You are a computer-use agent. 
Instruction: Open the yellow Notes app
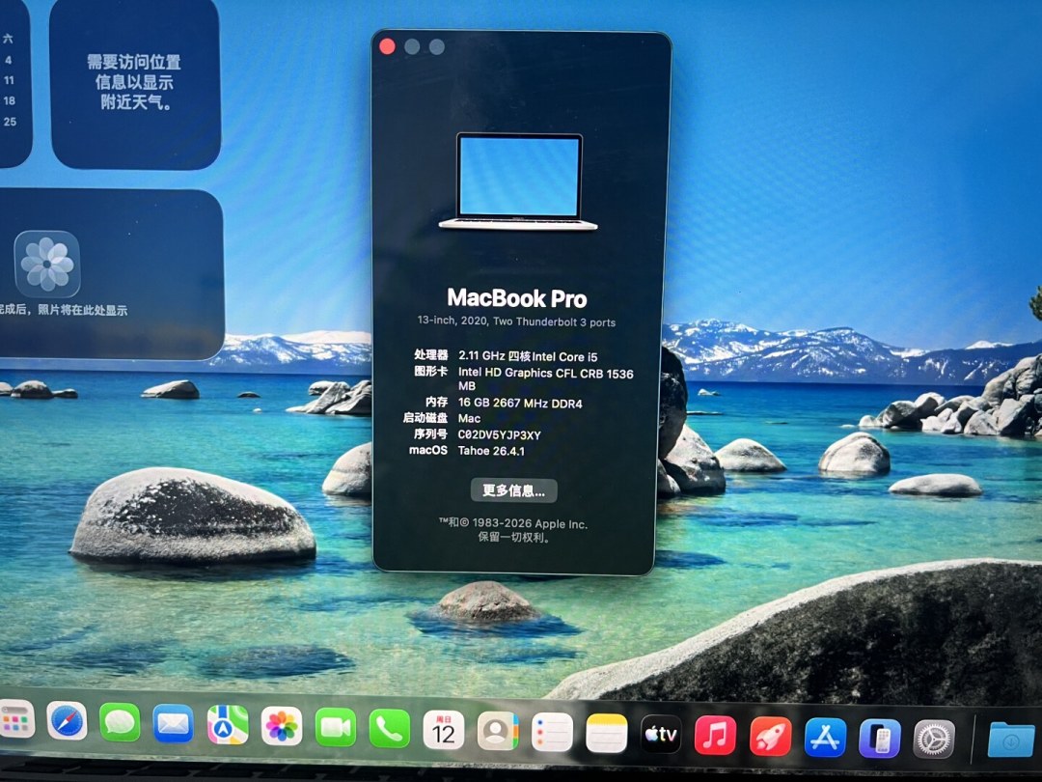(x=607, y=734)
